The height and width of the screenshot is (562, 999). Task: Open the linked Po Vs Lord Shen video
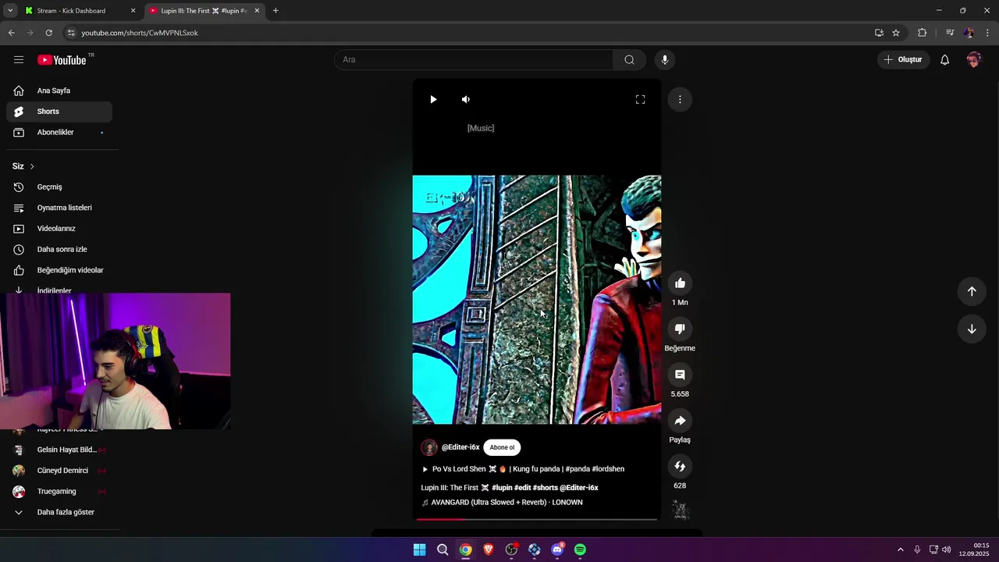(523, 469)
